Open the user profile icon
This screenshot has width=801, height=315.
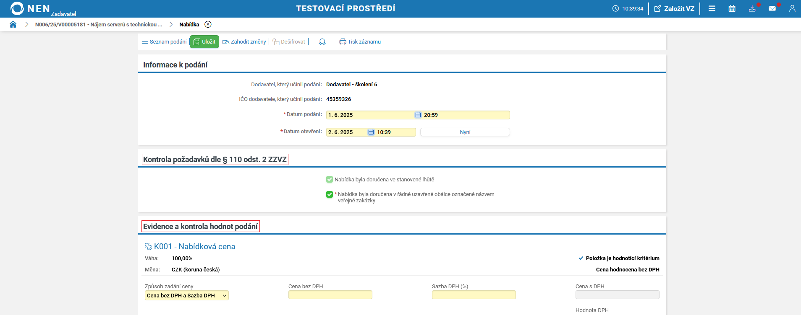click(792, 8)
